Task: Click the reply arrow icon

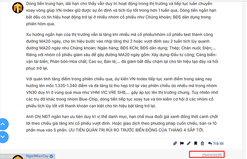Action: tap(210, 143)
